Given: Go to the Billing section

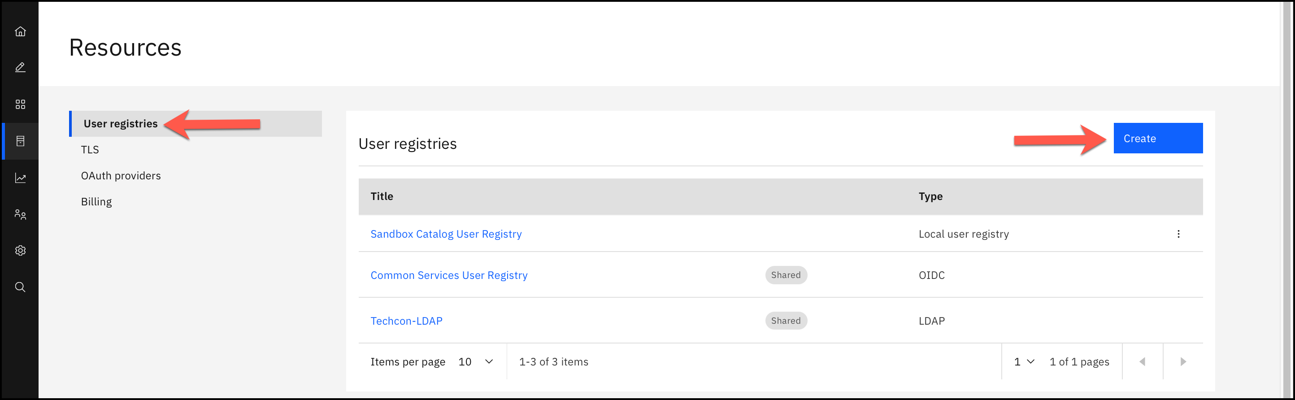Looking at the screenshot, I should [x=96, y=202].
